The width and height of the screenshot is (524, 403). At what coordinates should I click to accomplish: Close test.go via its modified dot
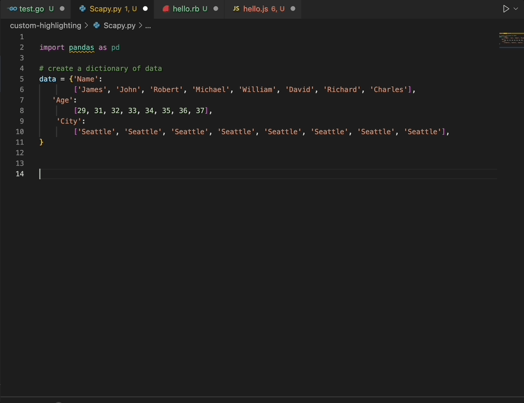click(62, 9)
